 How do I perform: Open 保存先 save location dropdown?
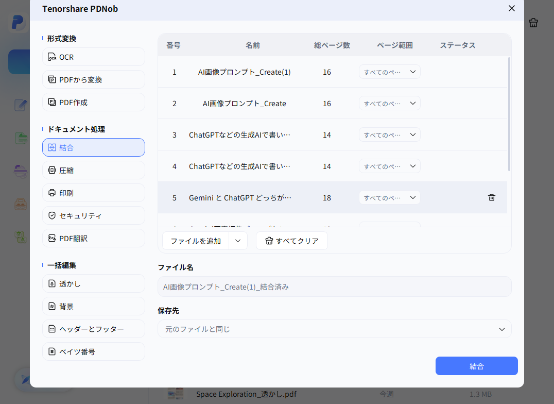click(334, 329)
